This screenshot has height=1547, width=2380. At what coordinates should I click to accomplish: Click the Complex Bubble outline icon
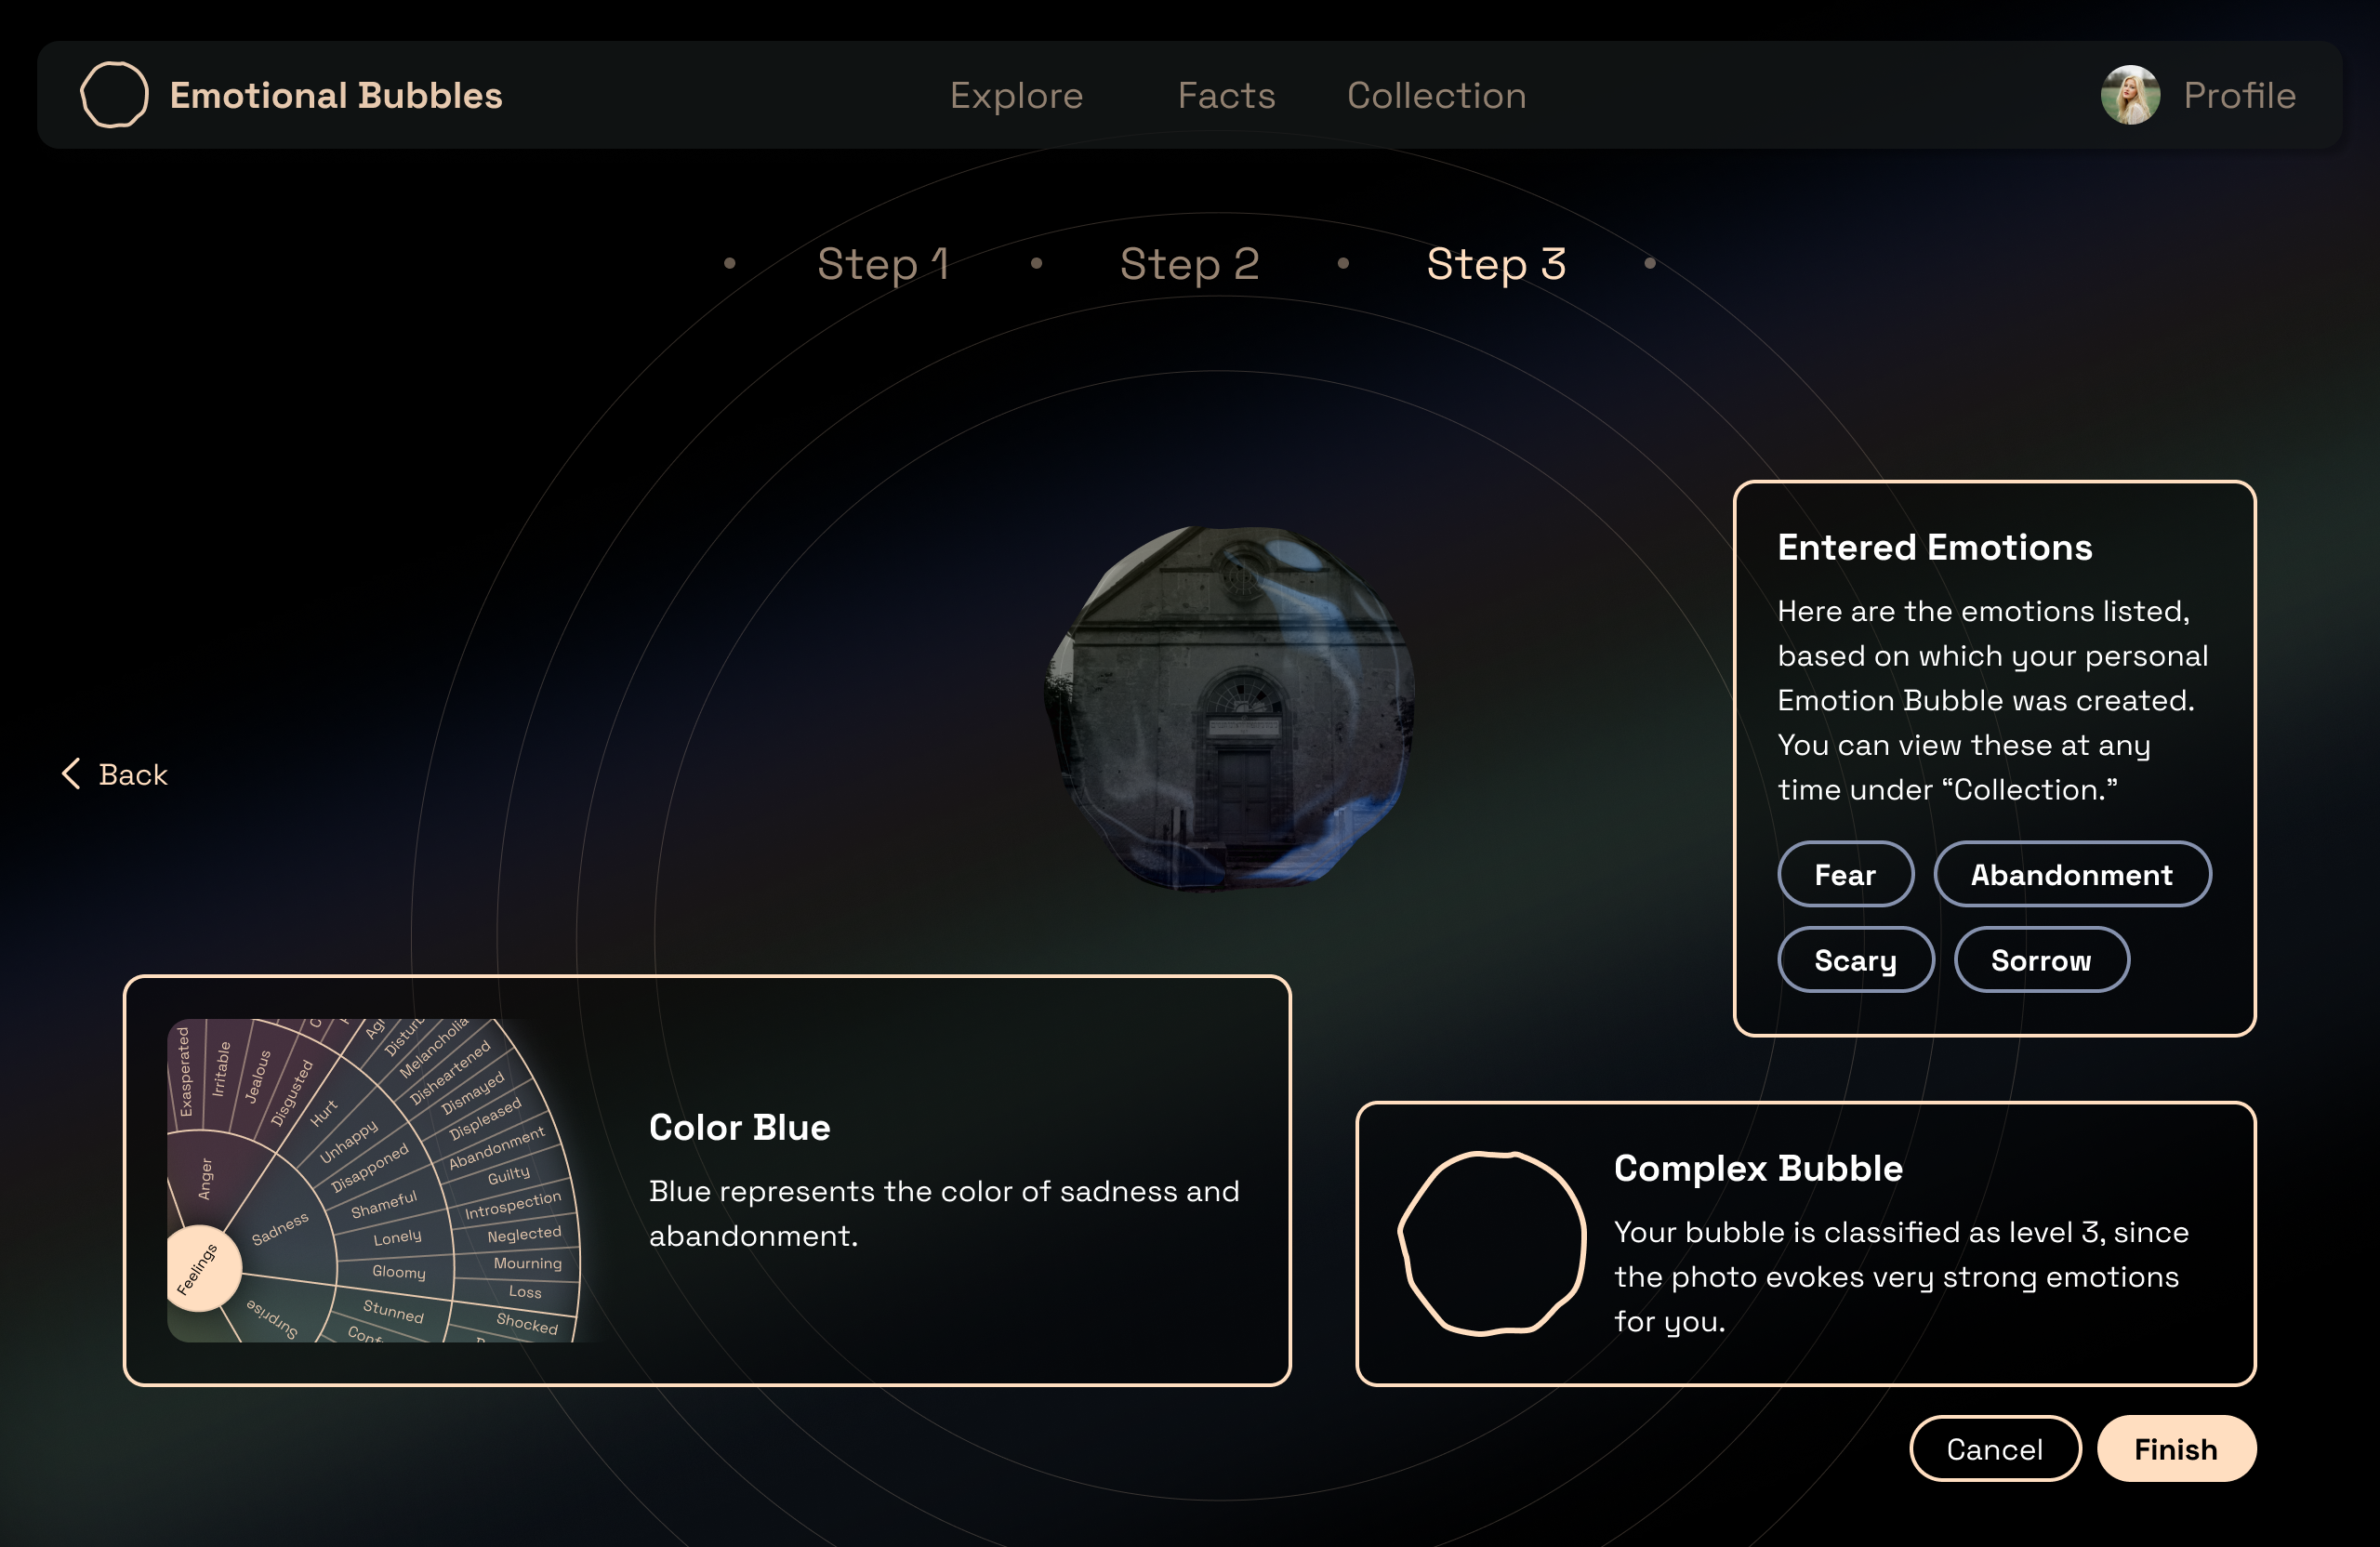tap(1491, 1243)
